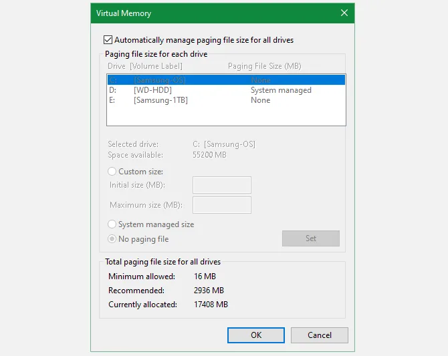Select the D: [WD-HDD] drive row
This screenshot has height=356, width=448.
coord(226,90)
